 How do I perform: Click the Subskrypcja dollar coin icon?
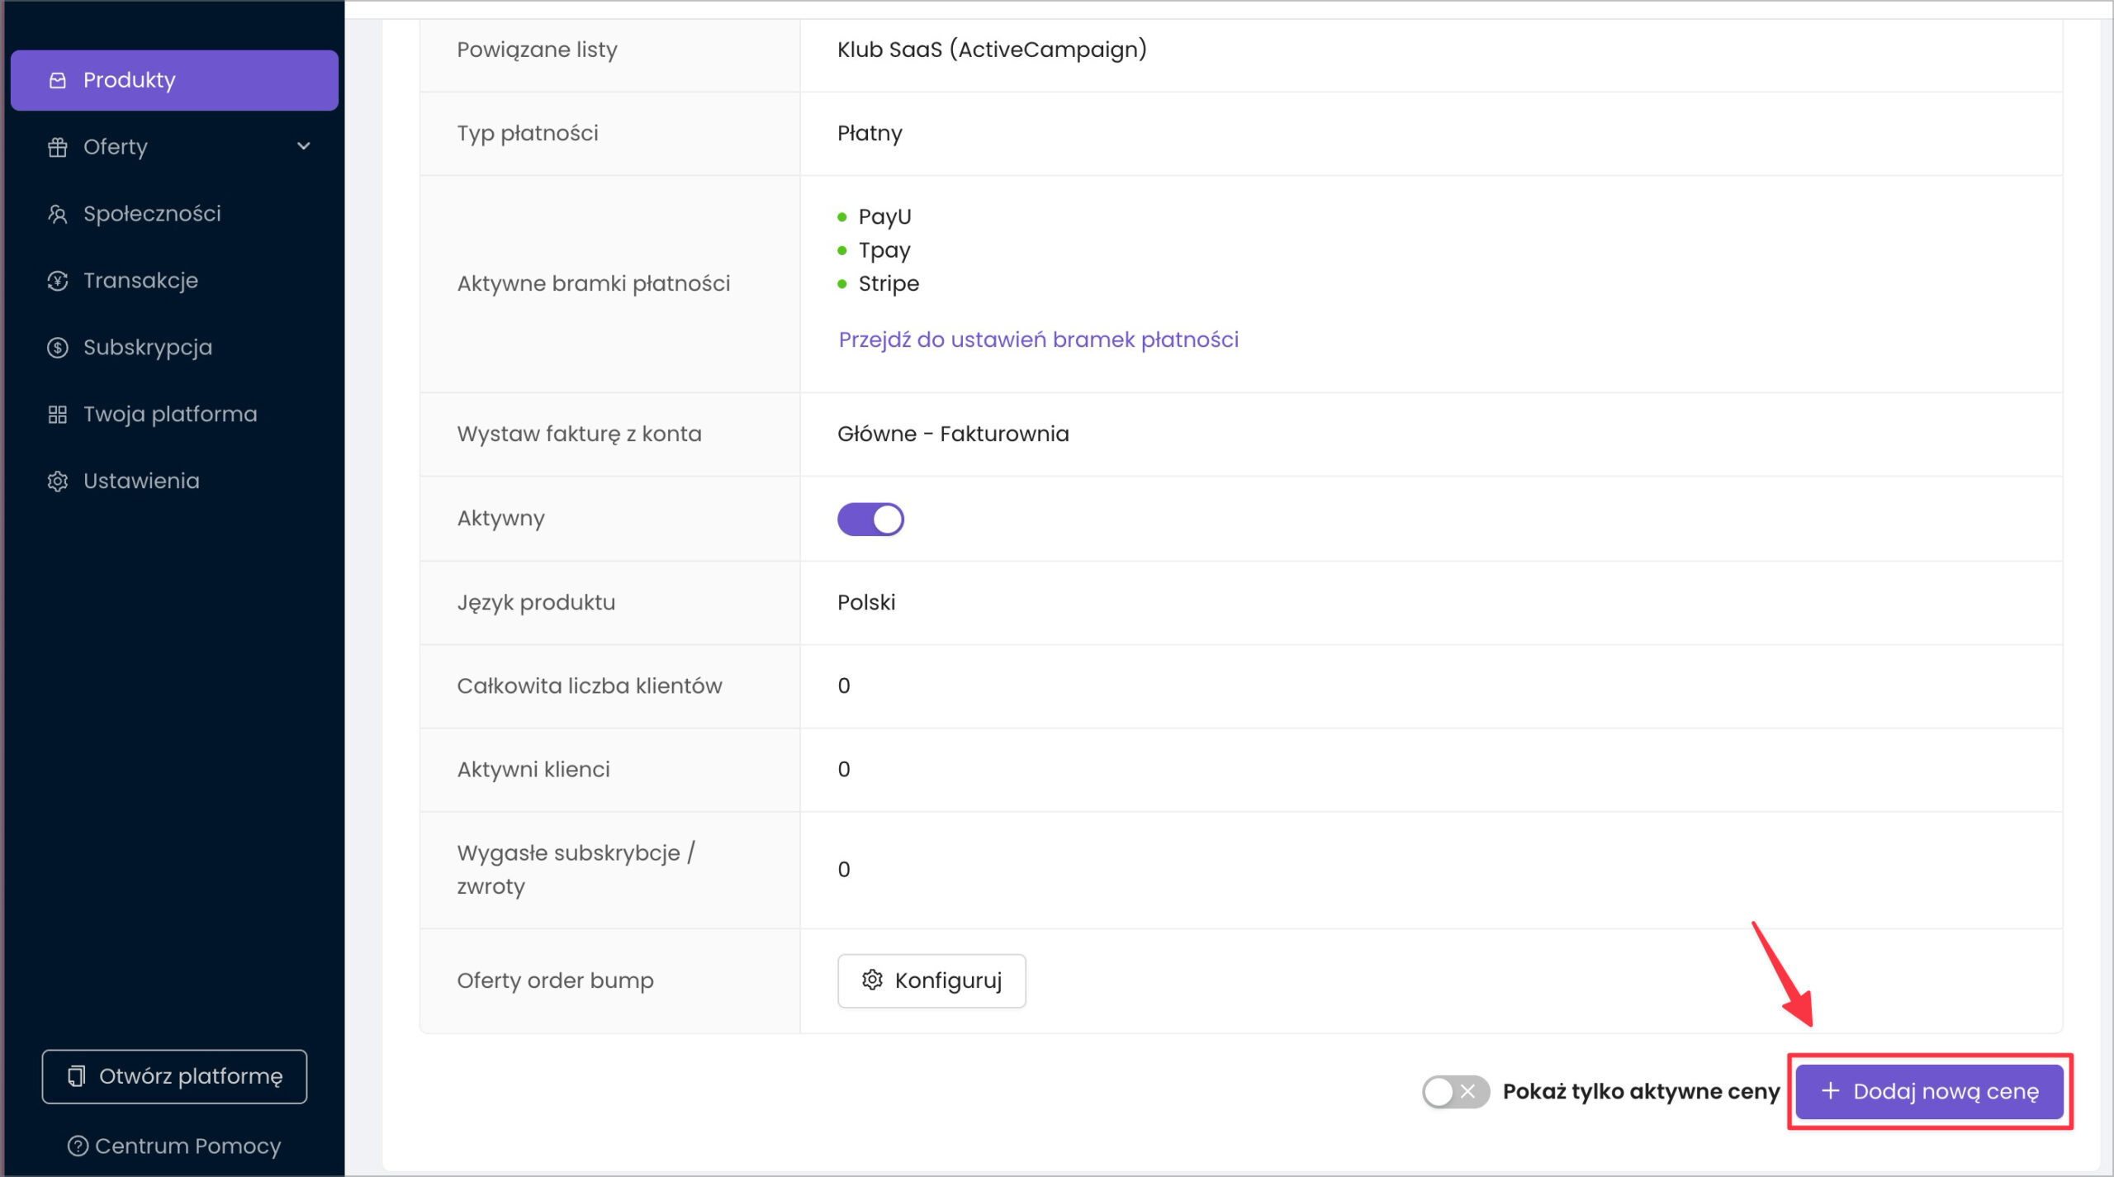tap(57, 348)
